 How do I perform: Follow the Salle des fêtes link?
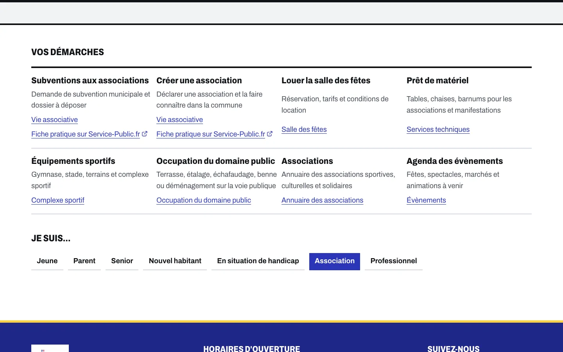tap(304, 129)
